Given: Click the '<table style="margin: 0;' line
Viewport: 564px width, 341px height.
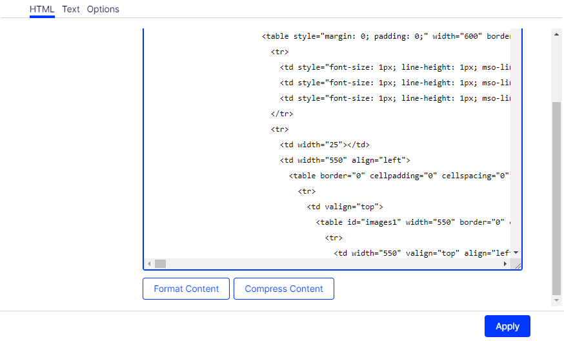Looking at the screenshot, I should coord(386,36).
